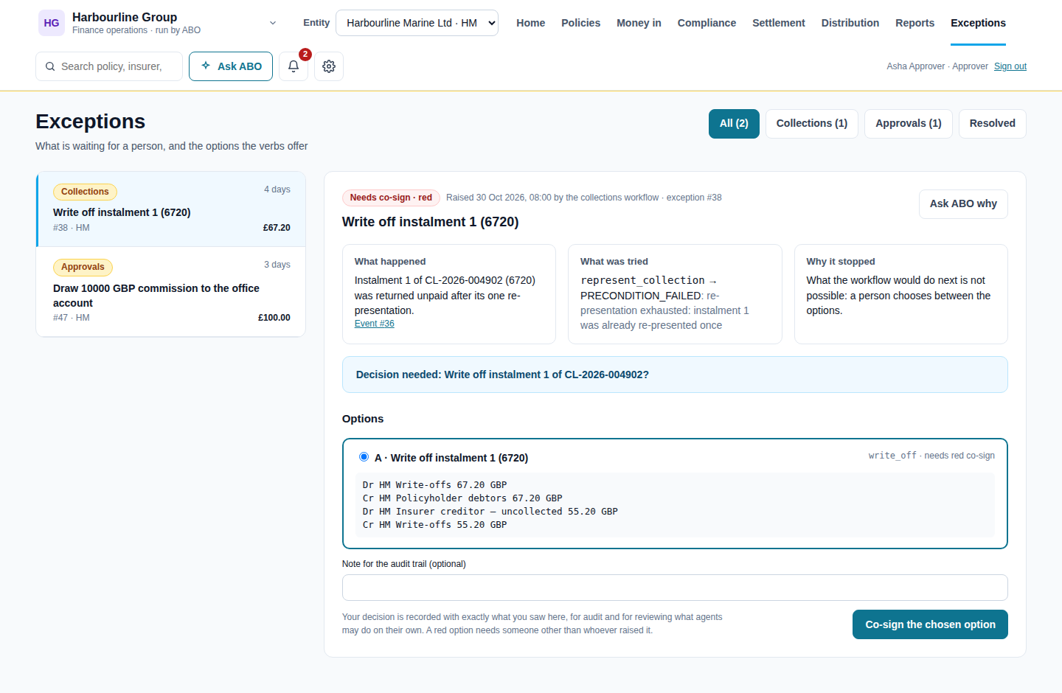Open the Entity dropdown

[417, 23]
